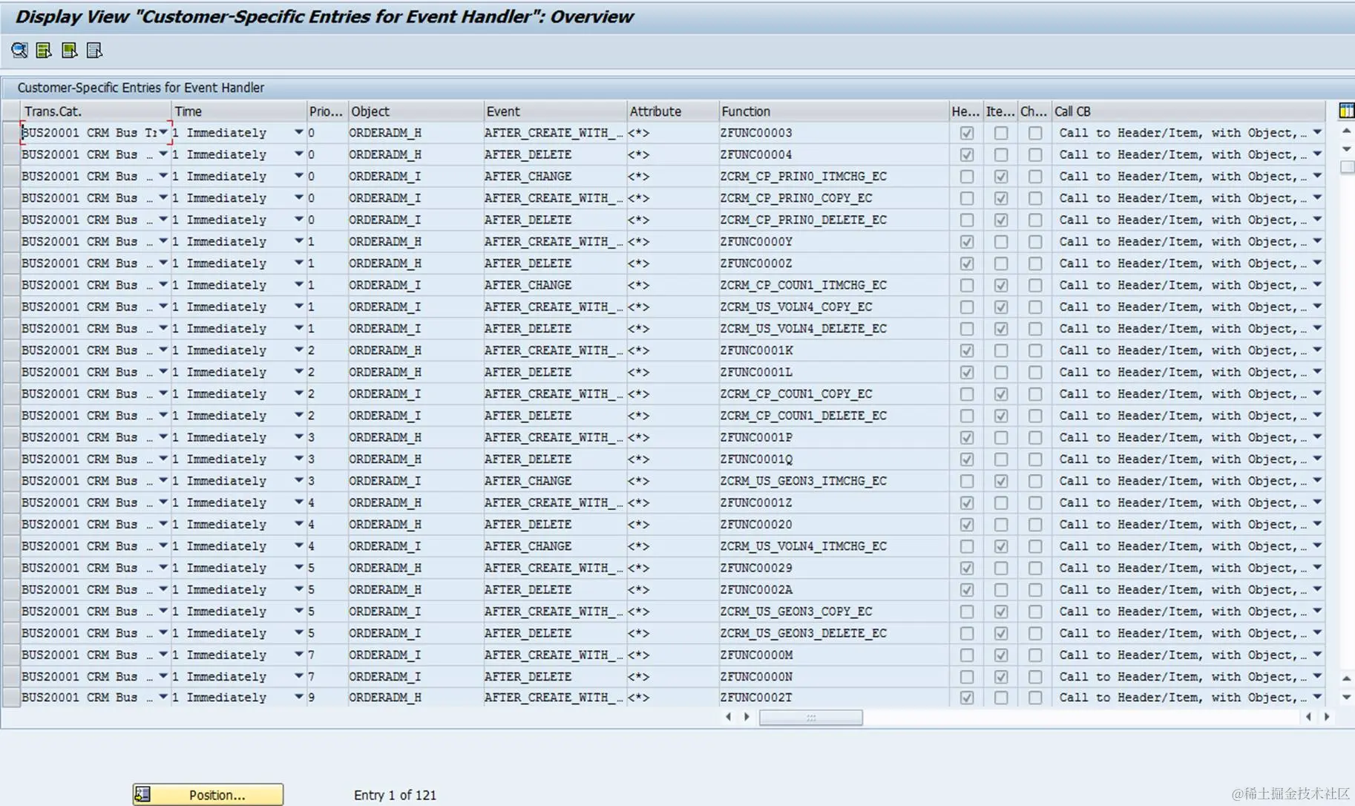
Task: Select row selector for ZFUNC0001Q row
Action: coord(10,459)
